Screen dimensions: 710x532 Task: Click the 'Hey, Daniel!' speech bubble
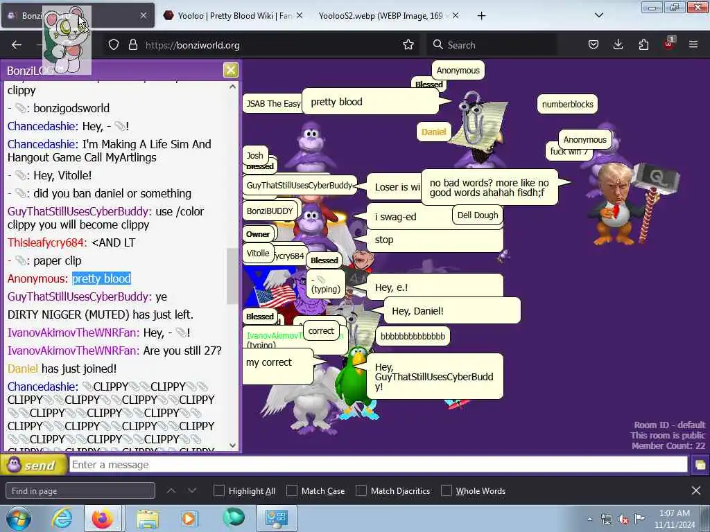[x=452, y=311]
